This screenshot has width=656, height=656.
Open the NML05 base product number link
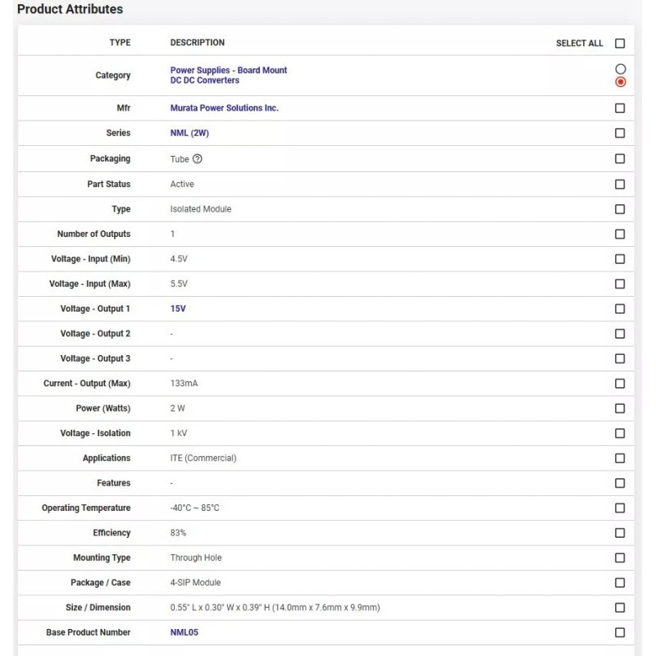[x=184, y=632]
